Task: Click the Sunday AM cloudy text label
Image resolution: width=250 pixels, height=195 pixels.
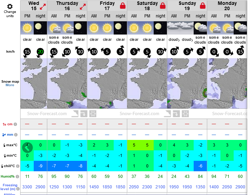Action: coord(174,39)
